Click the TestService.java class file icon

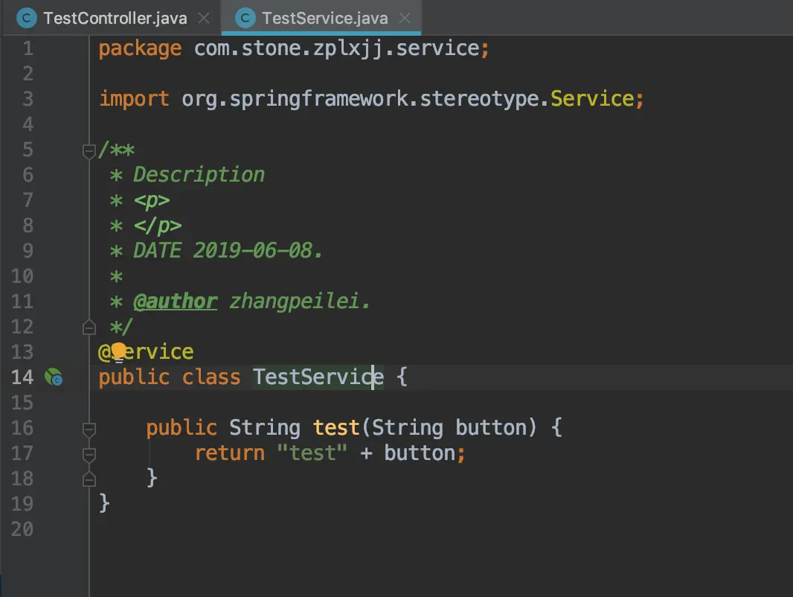(x=245, y=18)
